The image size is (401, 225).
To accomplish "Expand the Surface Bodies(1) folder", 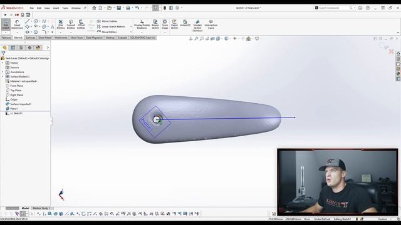I will coord(3,76).
